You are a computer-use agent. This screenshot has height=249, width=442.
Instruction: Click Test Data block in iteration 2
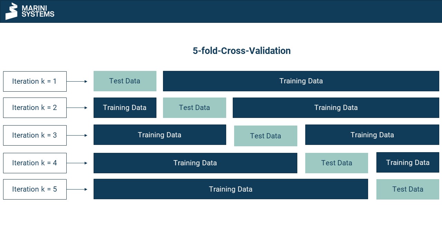194,108
